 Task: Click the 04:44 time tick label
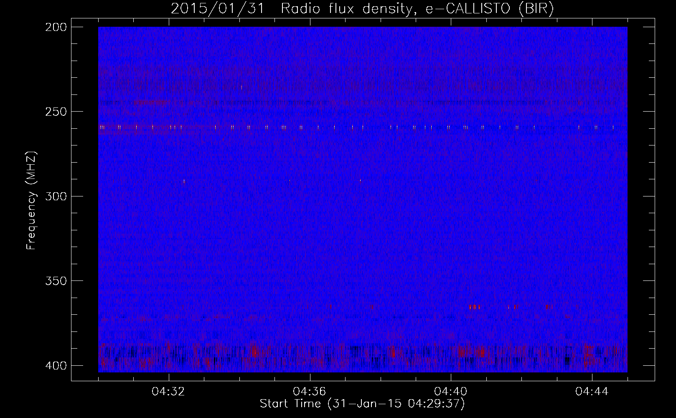592,392
